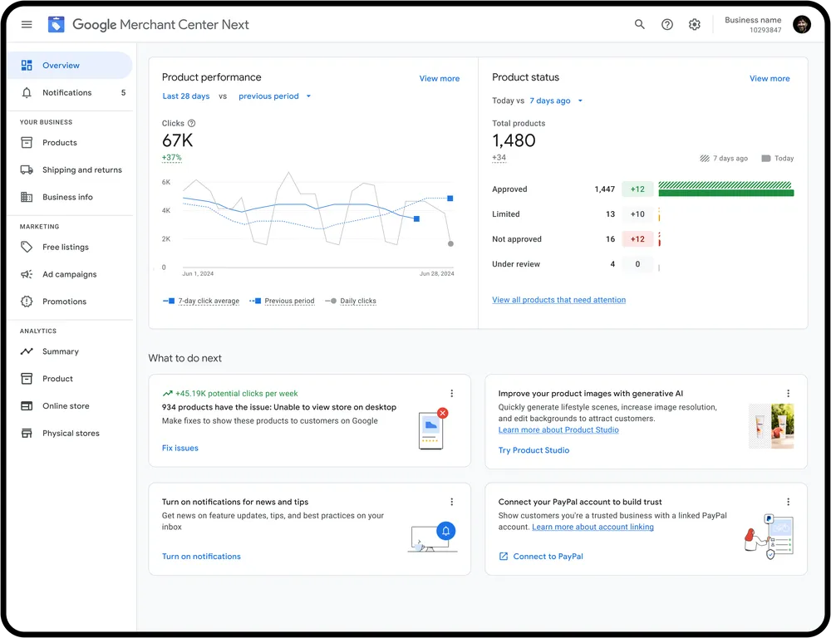Go to Shipping and returns in sidebar
Image resolution: width=831 pixels, height=638 pixels.
(81, 170)
